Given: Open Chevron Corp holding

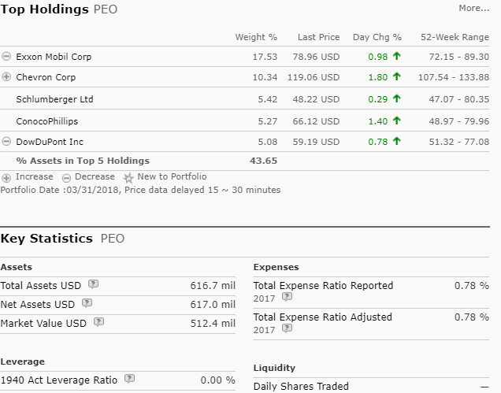Looking at the screenshot, I should click(x=46, y=77).
